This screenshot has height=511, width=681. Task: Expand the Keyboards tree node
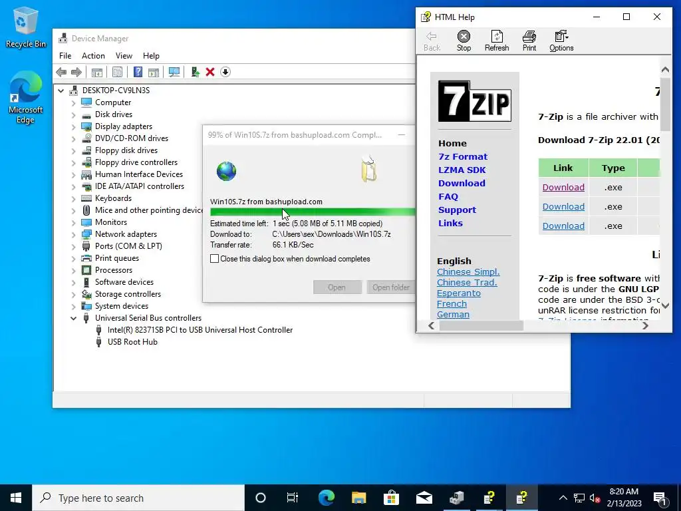coord(73,198)
